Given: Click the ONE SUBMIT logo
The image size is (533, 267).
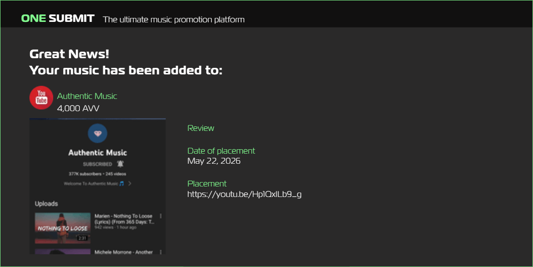Looking at the screenshot, I should click(x=57, y=18).
